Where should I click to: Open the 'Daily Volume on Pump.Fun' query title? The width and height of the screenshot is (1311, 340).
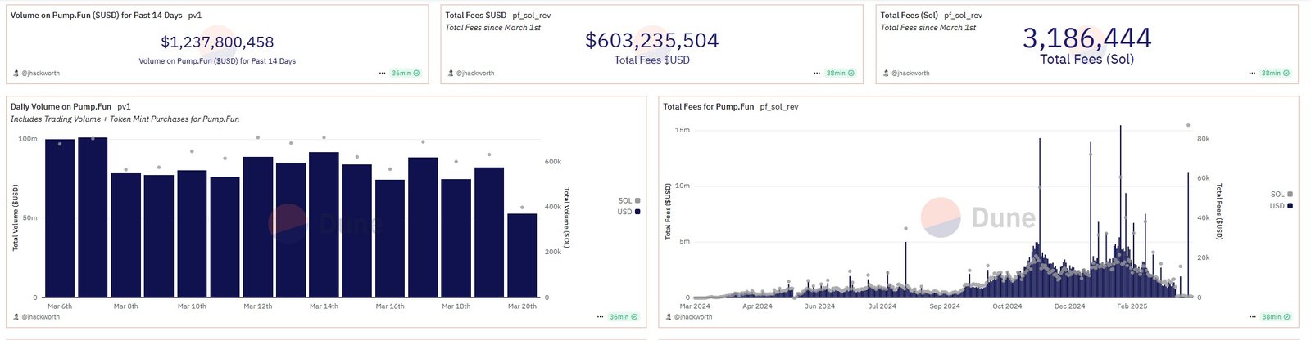61,107
